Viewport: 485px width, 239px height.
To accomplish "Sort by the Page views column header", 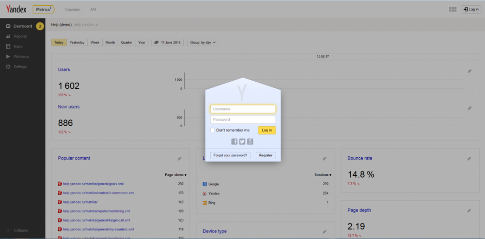I will pos(176,175).
